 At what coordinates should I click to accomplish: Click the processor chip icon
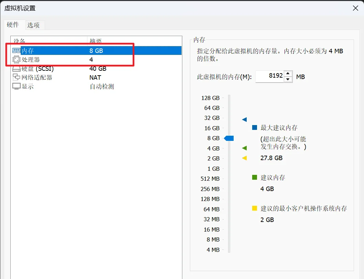(x=16, y=59)
